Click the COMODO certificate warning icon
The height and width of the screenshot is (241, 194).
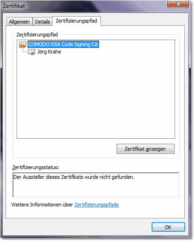coord(23,45)
